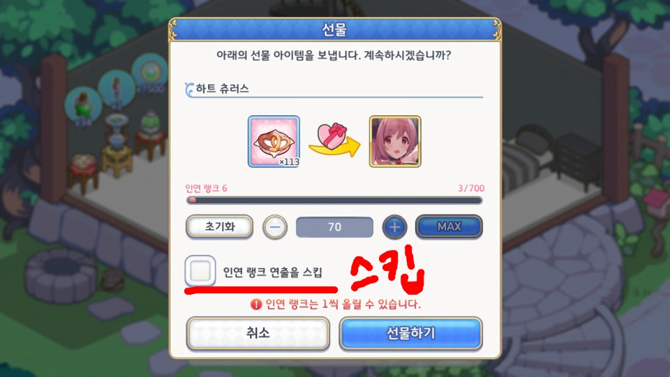The height and width of the screenshot is (377, 670).
Task: Reset quantity with 초기화 button
Action: pyautogui.click(x=220, y=226)
